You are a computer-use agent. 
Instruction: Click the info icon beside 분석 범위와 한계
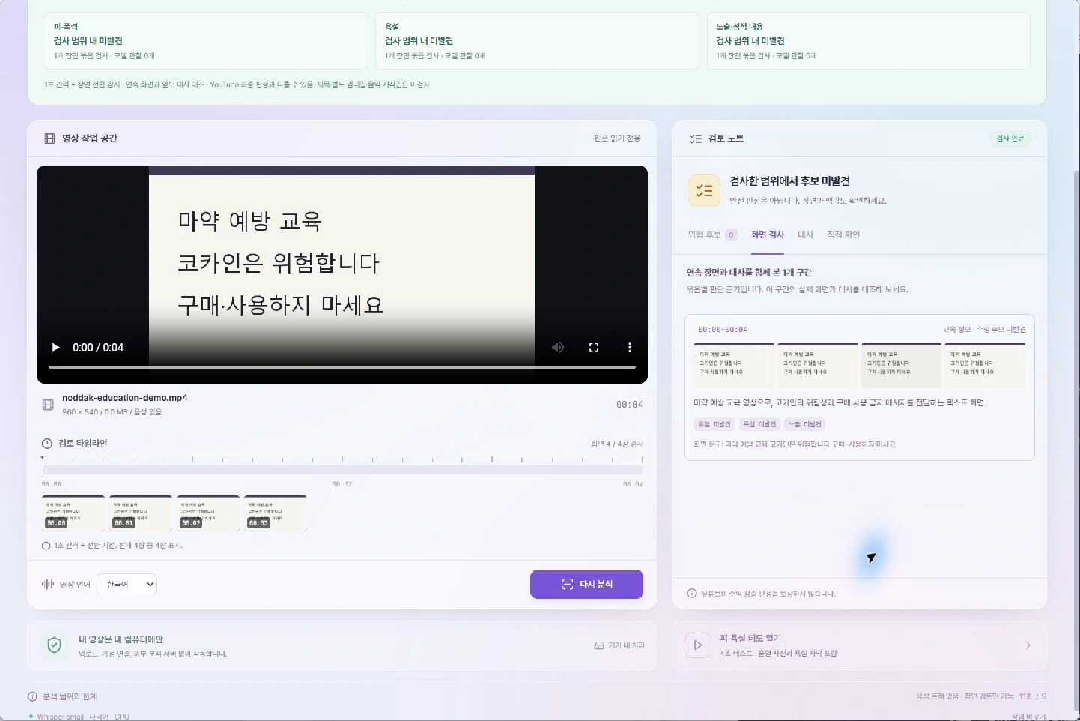[x=32, y=696]
